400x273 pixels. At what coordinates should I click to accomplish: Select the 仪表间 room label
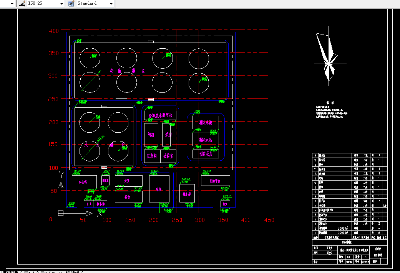[152, 156]
